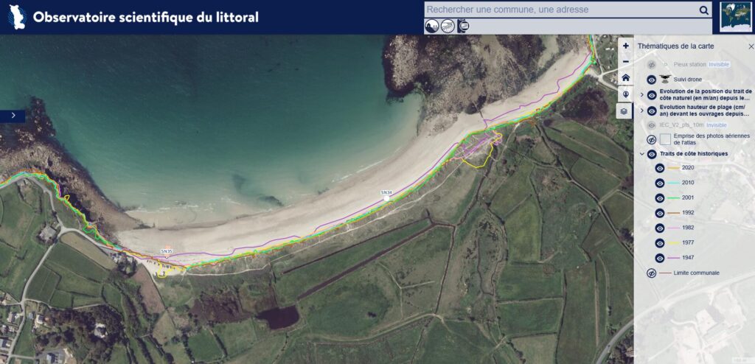Zoom out of the map
The height and width of the screenshot is (364, 755).
[625, 61]
